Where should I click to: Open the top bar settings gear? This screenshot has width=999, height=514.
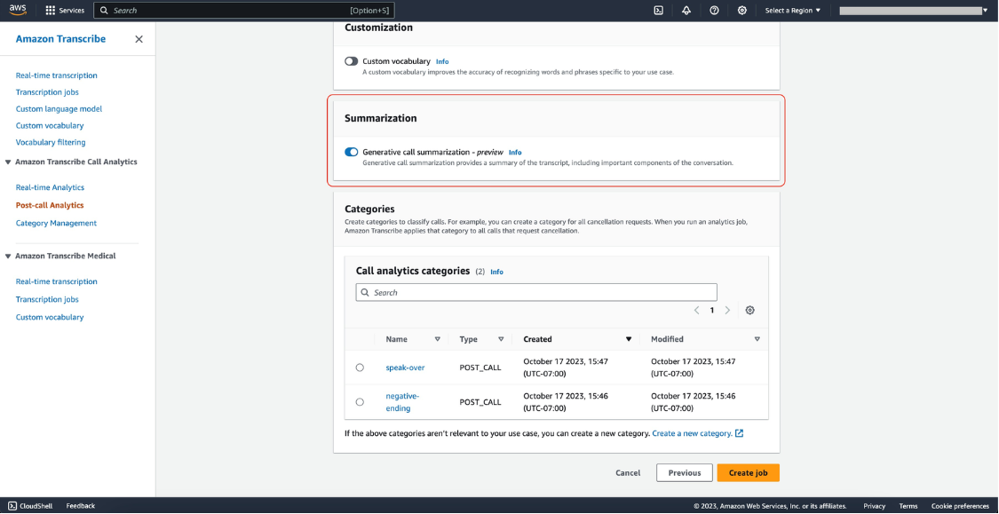coord(741,10)
